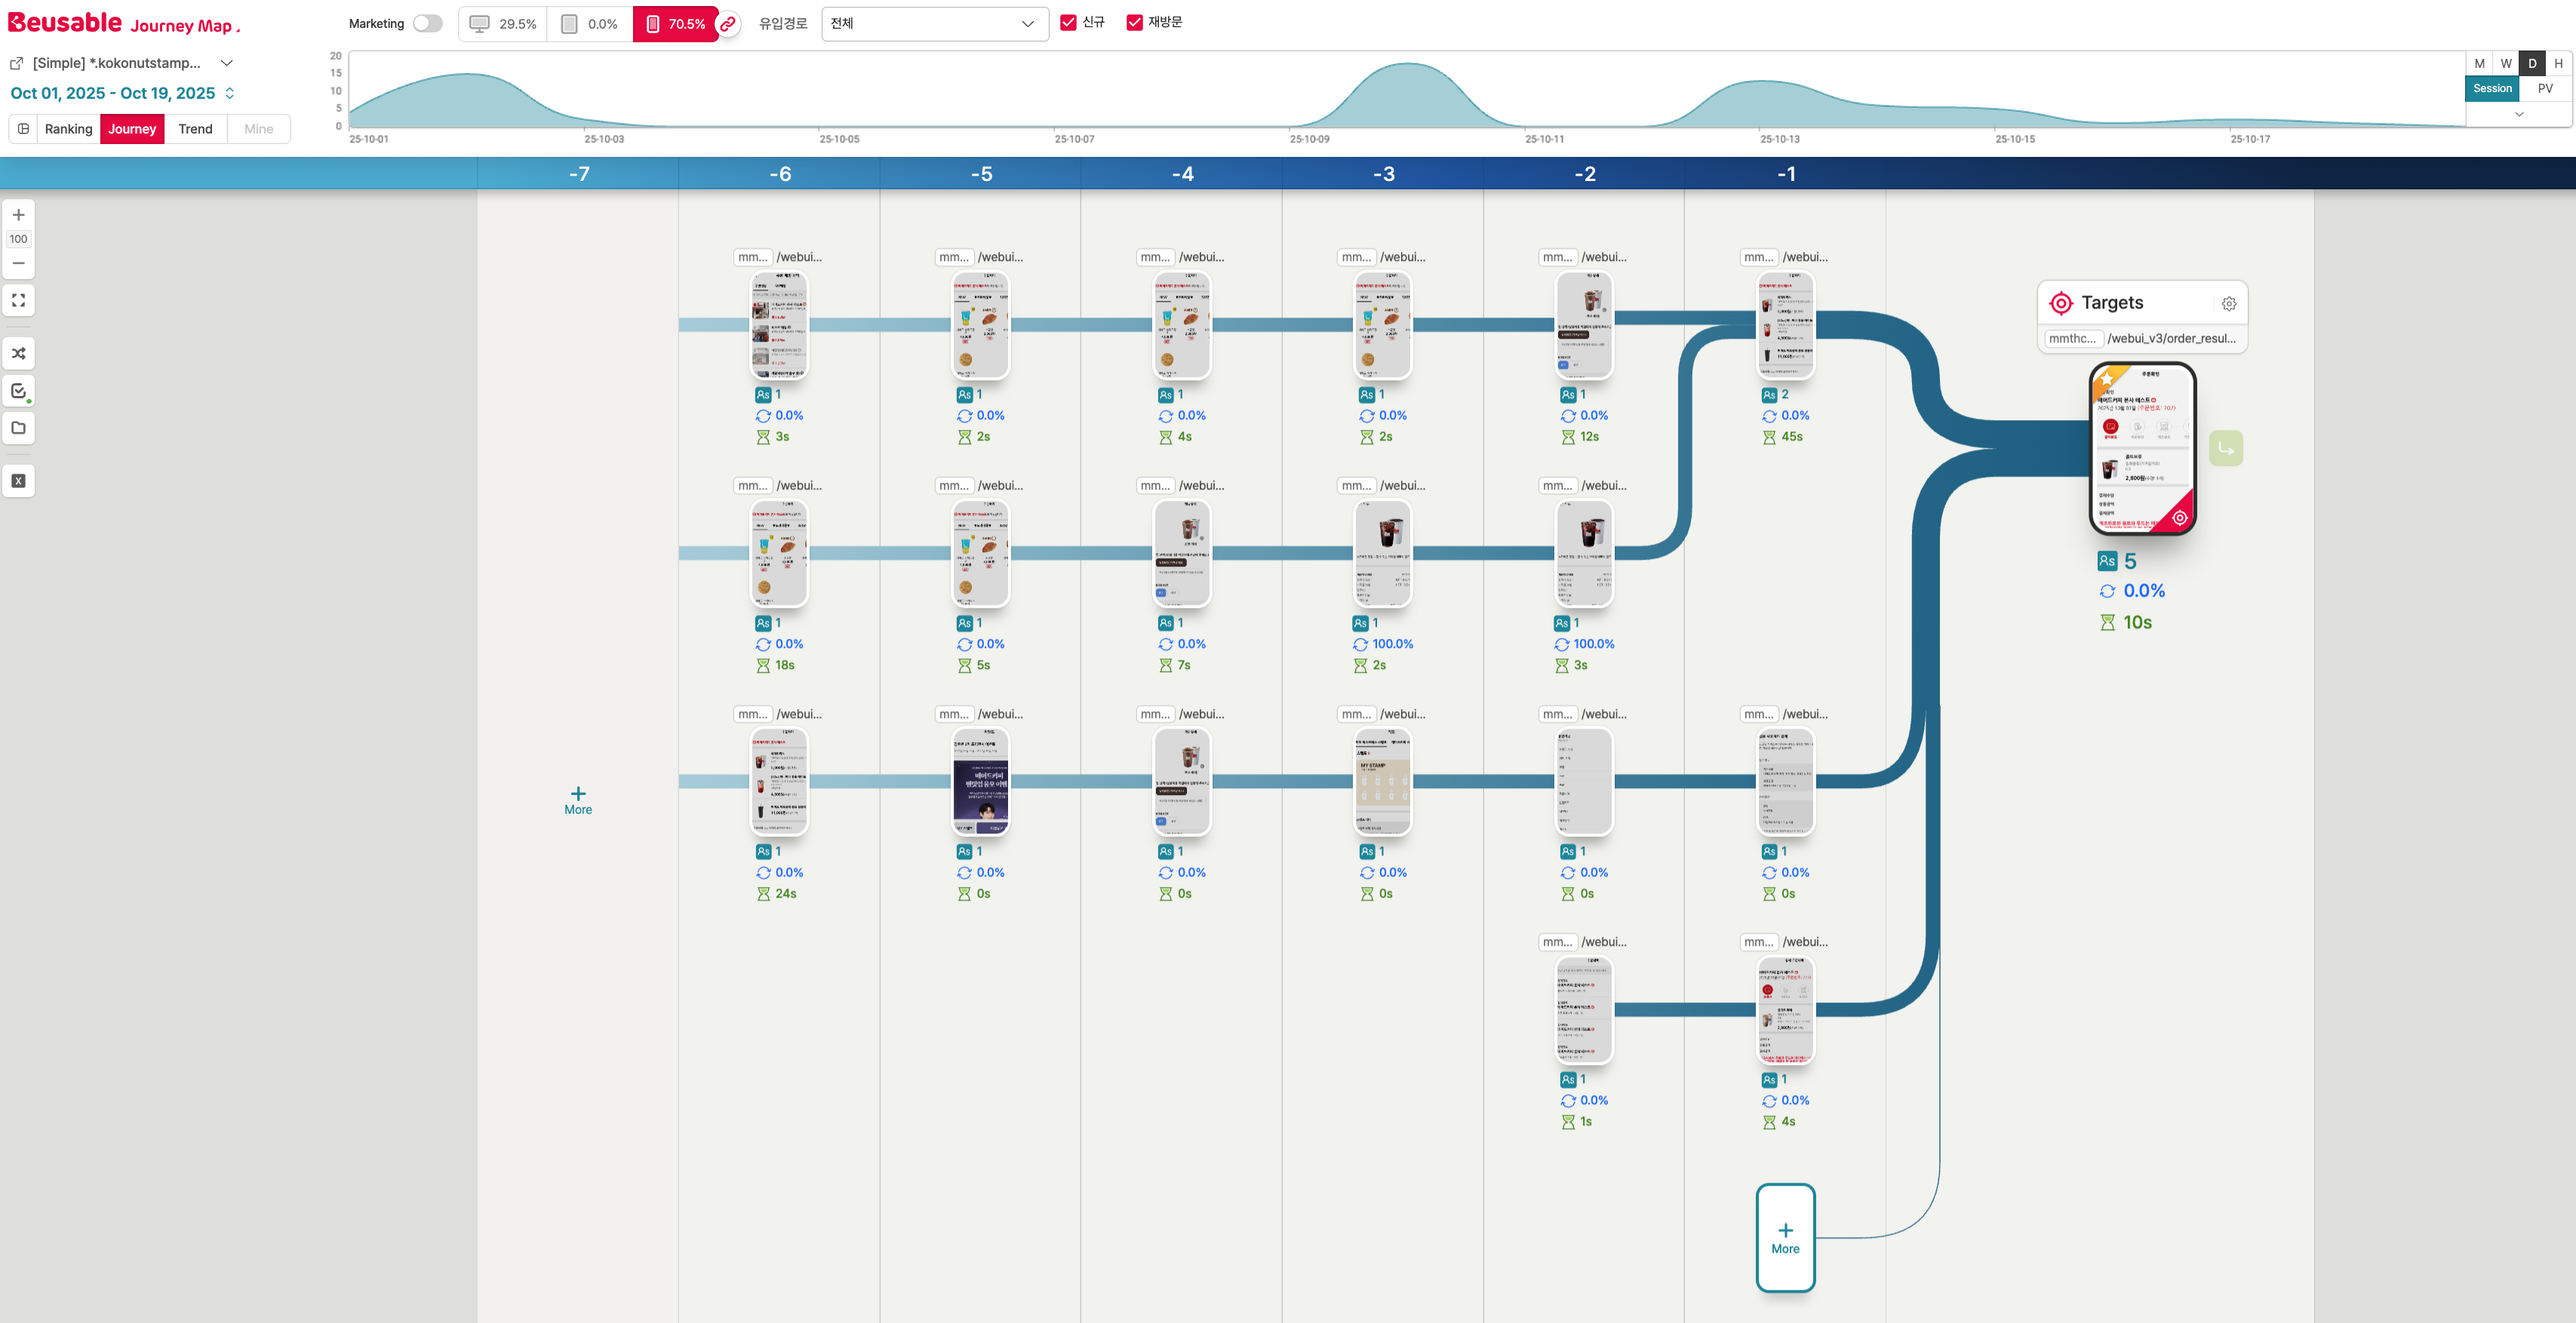Open Targets settings gear icon

tap(2228, 304)
